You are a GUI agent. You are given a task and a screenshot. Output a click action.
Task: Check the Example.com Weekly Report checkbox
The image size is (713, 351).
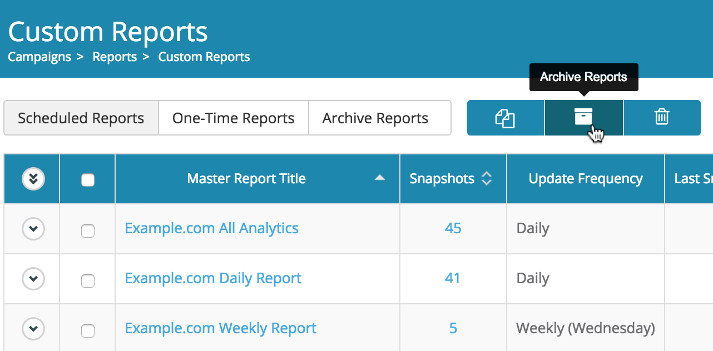(x=87, y=329)
